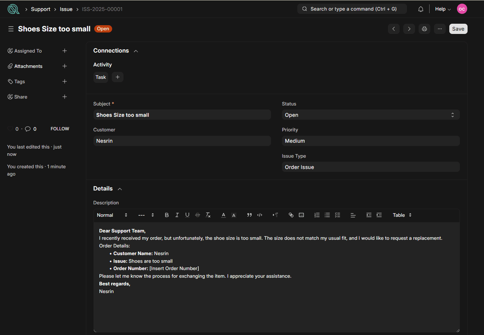Edit the Subject field

pos(182,115)
